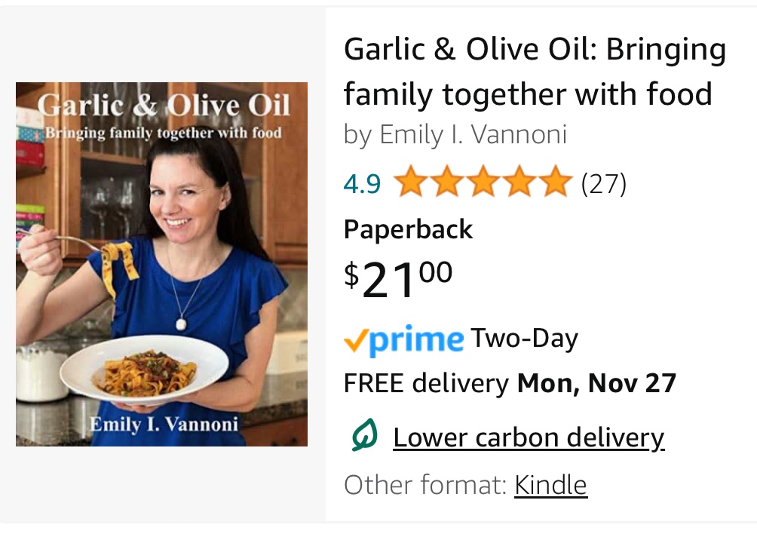Open the book cover thumbnail

pyautogui.click(x=161, y=264)
